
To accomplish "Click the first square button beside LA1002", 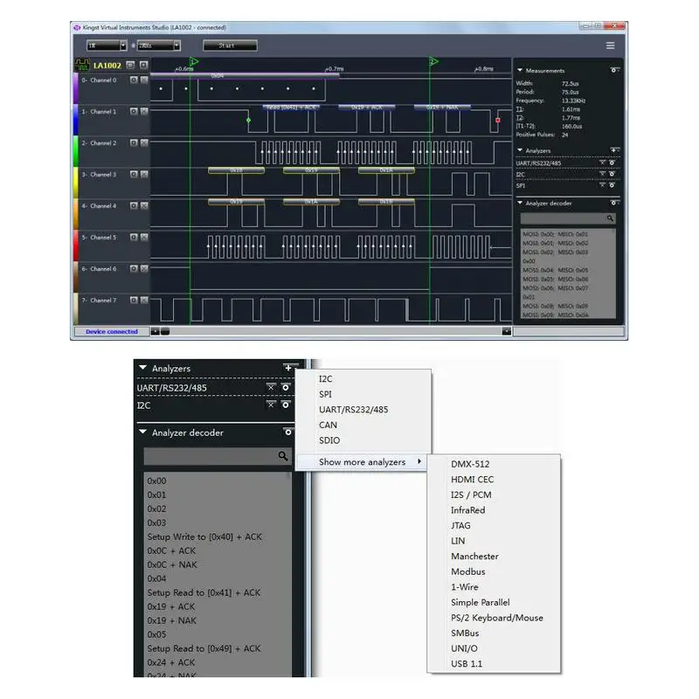I will point(130,65).
